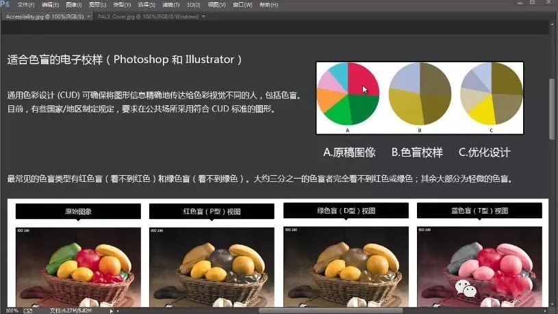This screenshot has width=558, height=314.
Task: Click the Photoshop Ps logo icon
Action: (x=5, y=4)
